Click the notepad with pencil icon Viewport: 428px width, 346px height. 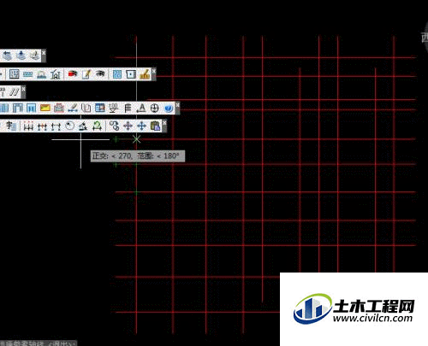tap(86, 74)
